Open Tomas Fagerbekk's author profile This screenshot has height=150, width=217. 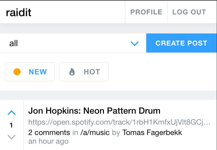(152, 133)
